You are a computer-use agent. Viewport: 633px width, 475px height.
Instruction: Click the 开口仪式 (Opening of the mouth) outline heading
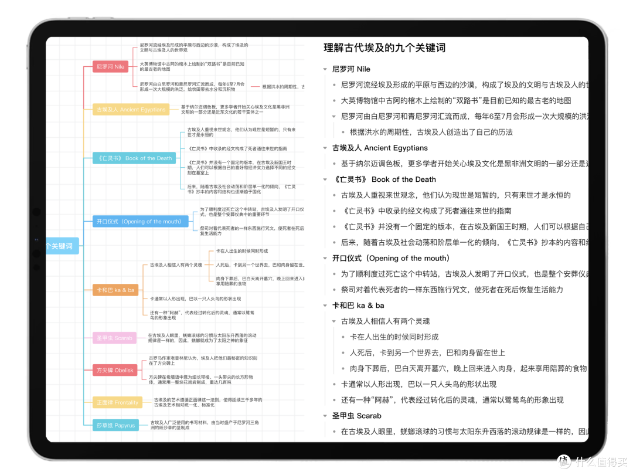tap(391, 259)
